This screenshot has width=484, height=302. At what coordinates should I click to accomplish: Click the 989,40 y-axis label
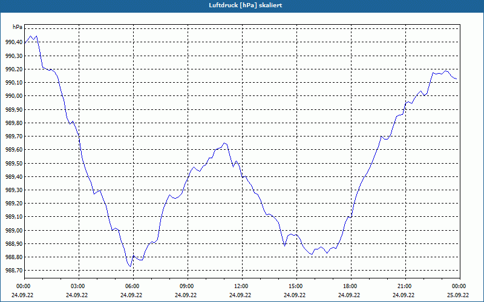pos(14,176)
